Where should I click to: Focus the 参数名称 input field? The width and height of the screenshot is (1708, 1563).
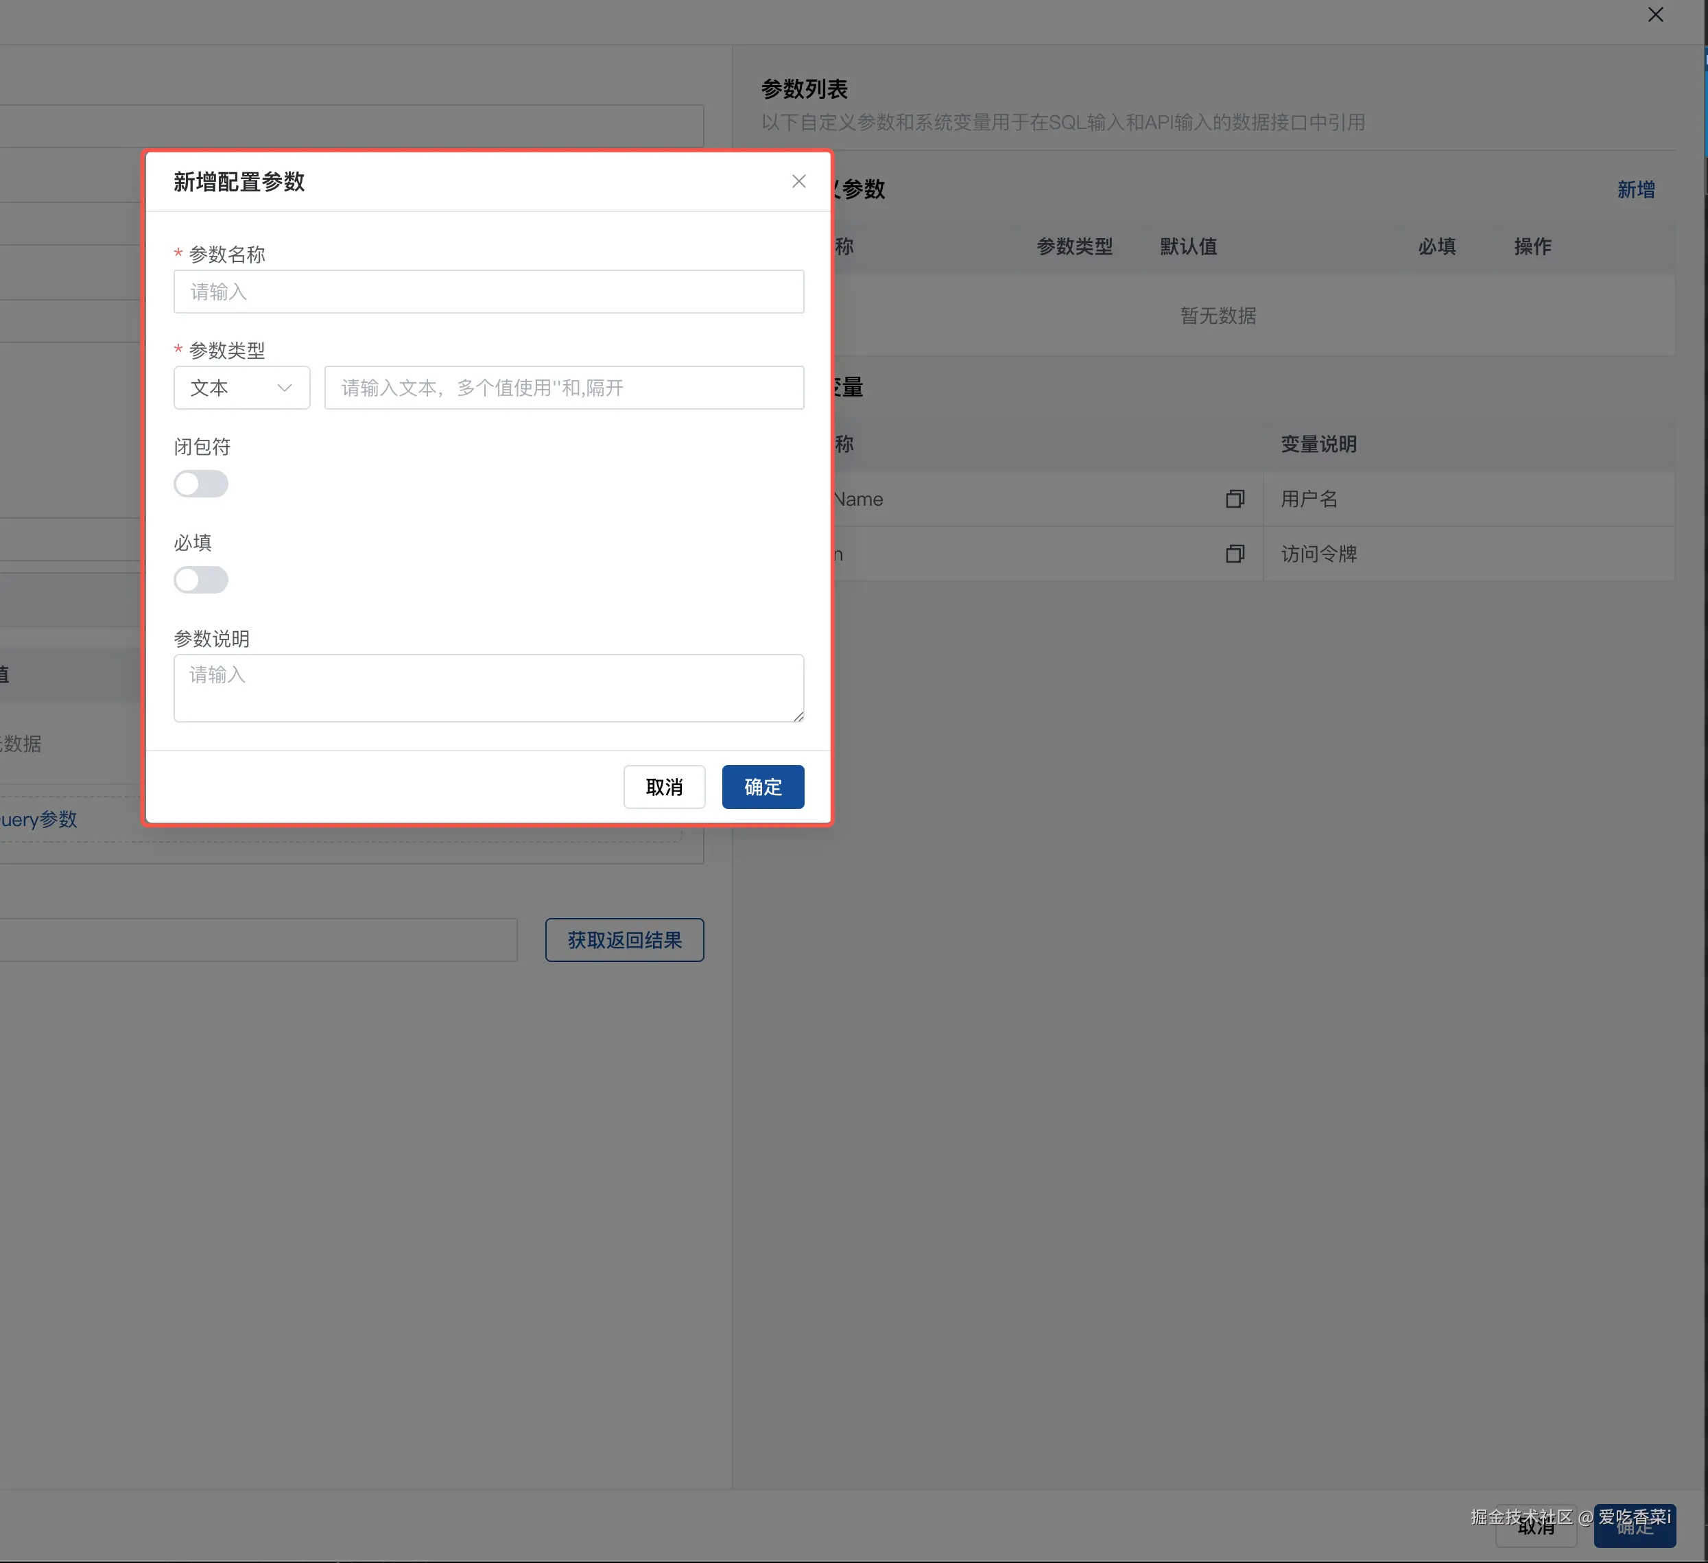click(488, 292)
